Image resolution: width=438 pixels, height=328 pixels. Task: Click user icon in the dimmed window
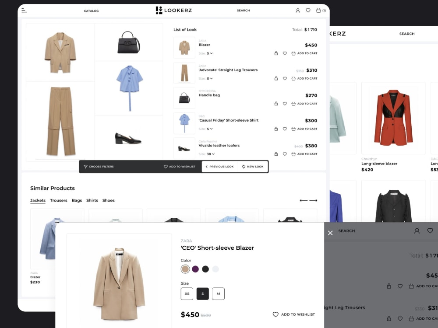(x=417, y=230)
